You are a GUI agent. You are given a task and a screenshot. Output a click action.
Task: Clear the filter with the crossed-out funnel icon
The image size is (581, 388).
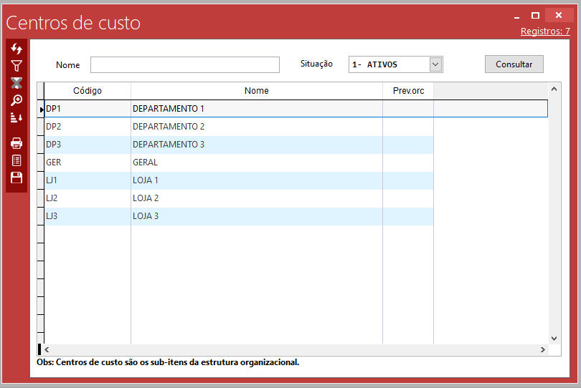pyautogui.click(x=16, y=83)
